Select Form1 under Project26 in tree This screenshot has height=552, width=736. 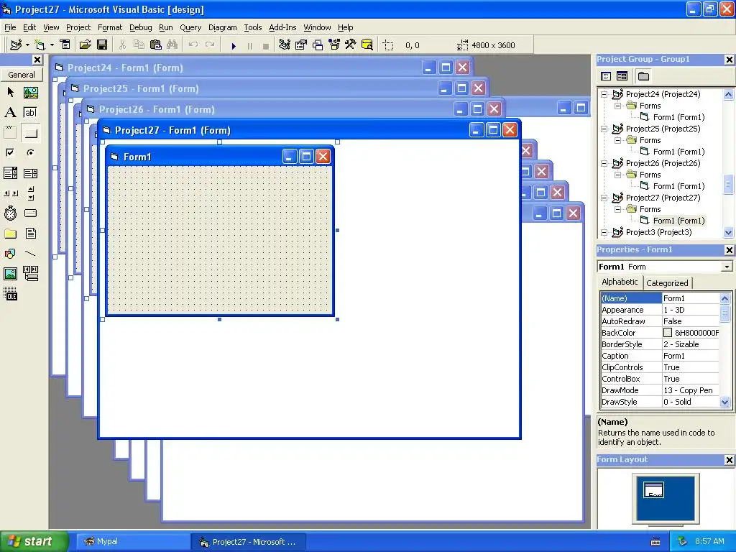(x=678, y=186)
